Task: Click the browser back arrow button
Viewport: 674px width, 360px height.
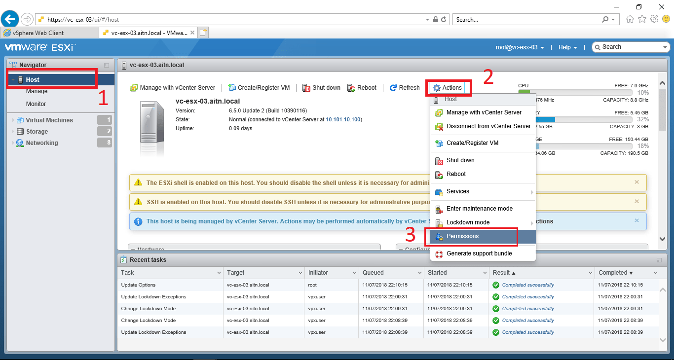Action: (10, 19)
